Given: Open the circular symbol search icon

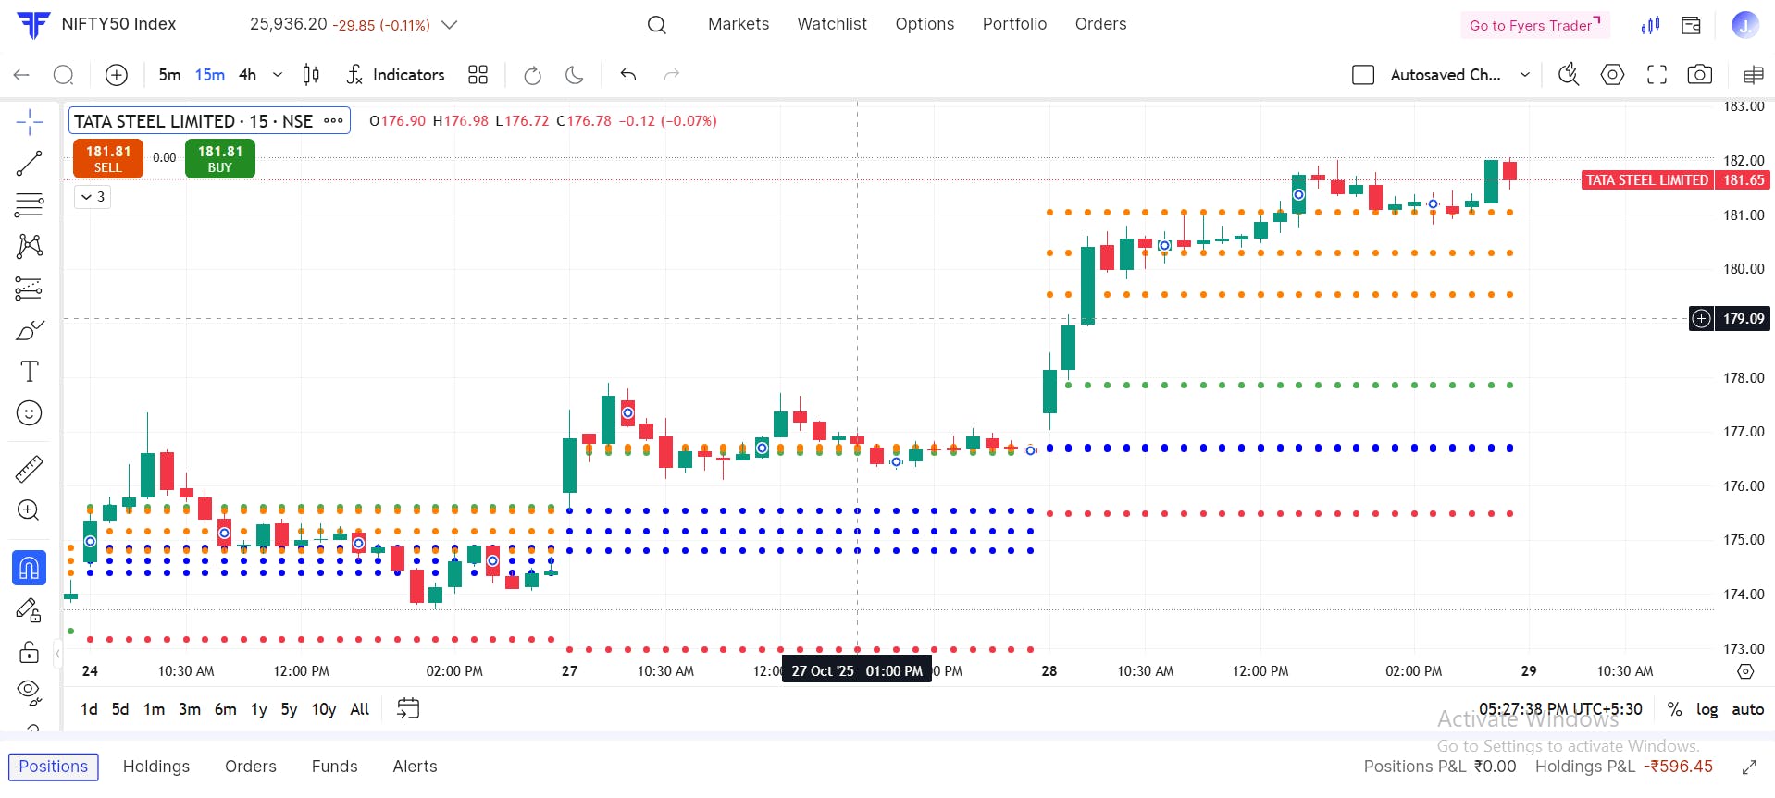Looking at the screenshot, I should [64, 75].
